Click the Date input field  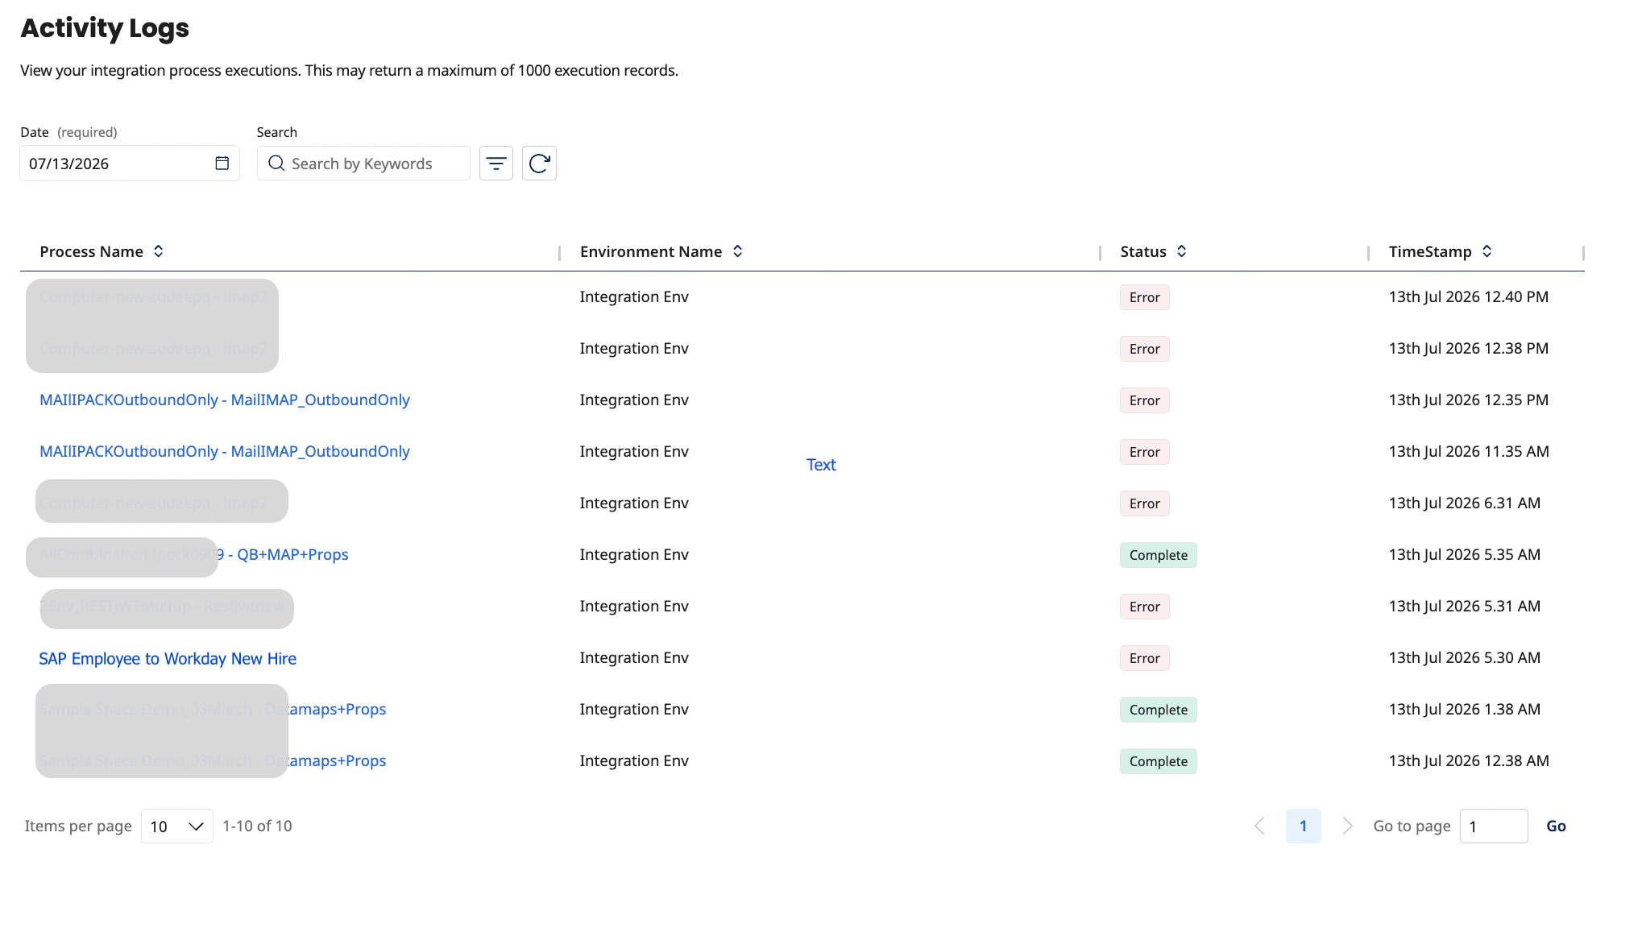130,164
